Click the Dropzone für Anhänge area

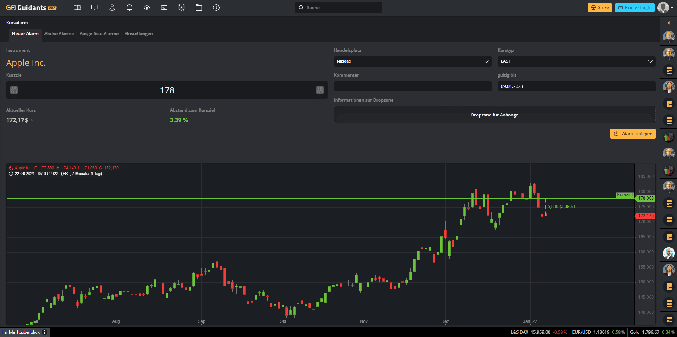[x=494, y=115]
